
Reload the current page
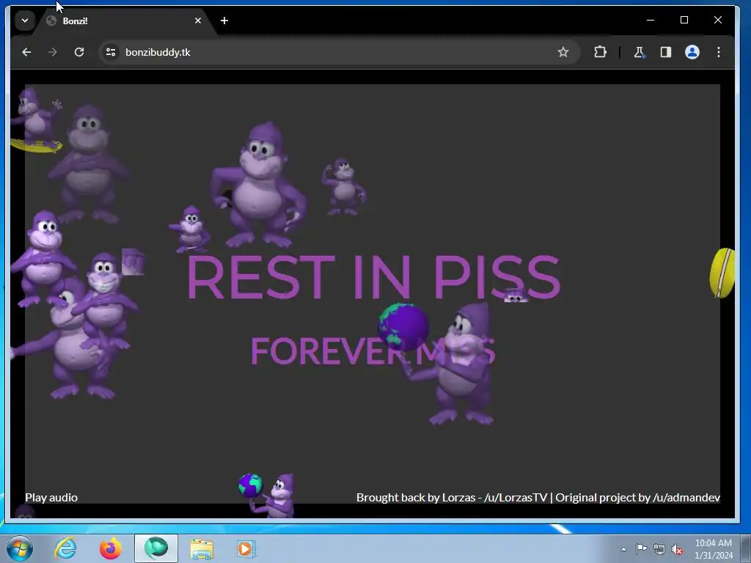tap(79, 52)
